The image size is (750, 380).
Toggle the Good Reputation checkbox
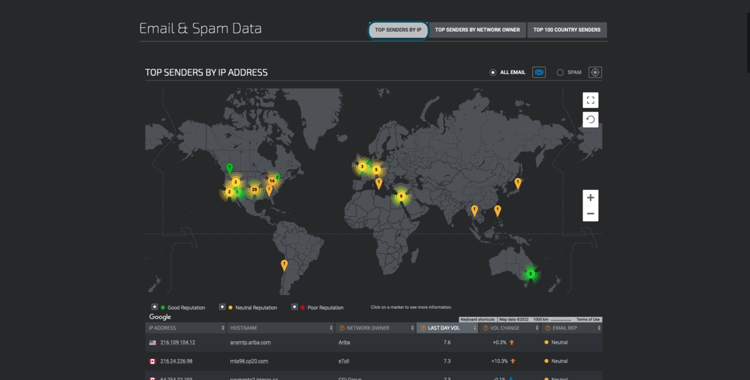[x=154, y=307]
